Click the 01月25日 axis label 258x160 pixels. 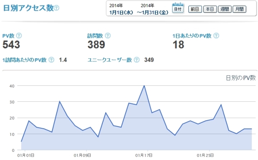(x=206, y=155)
